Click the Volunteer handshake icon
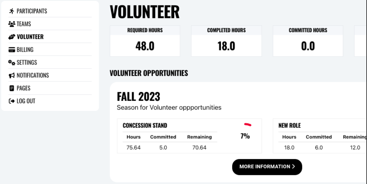The height and width of the screenshot is (184, 367). tap(12, 37)
